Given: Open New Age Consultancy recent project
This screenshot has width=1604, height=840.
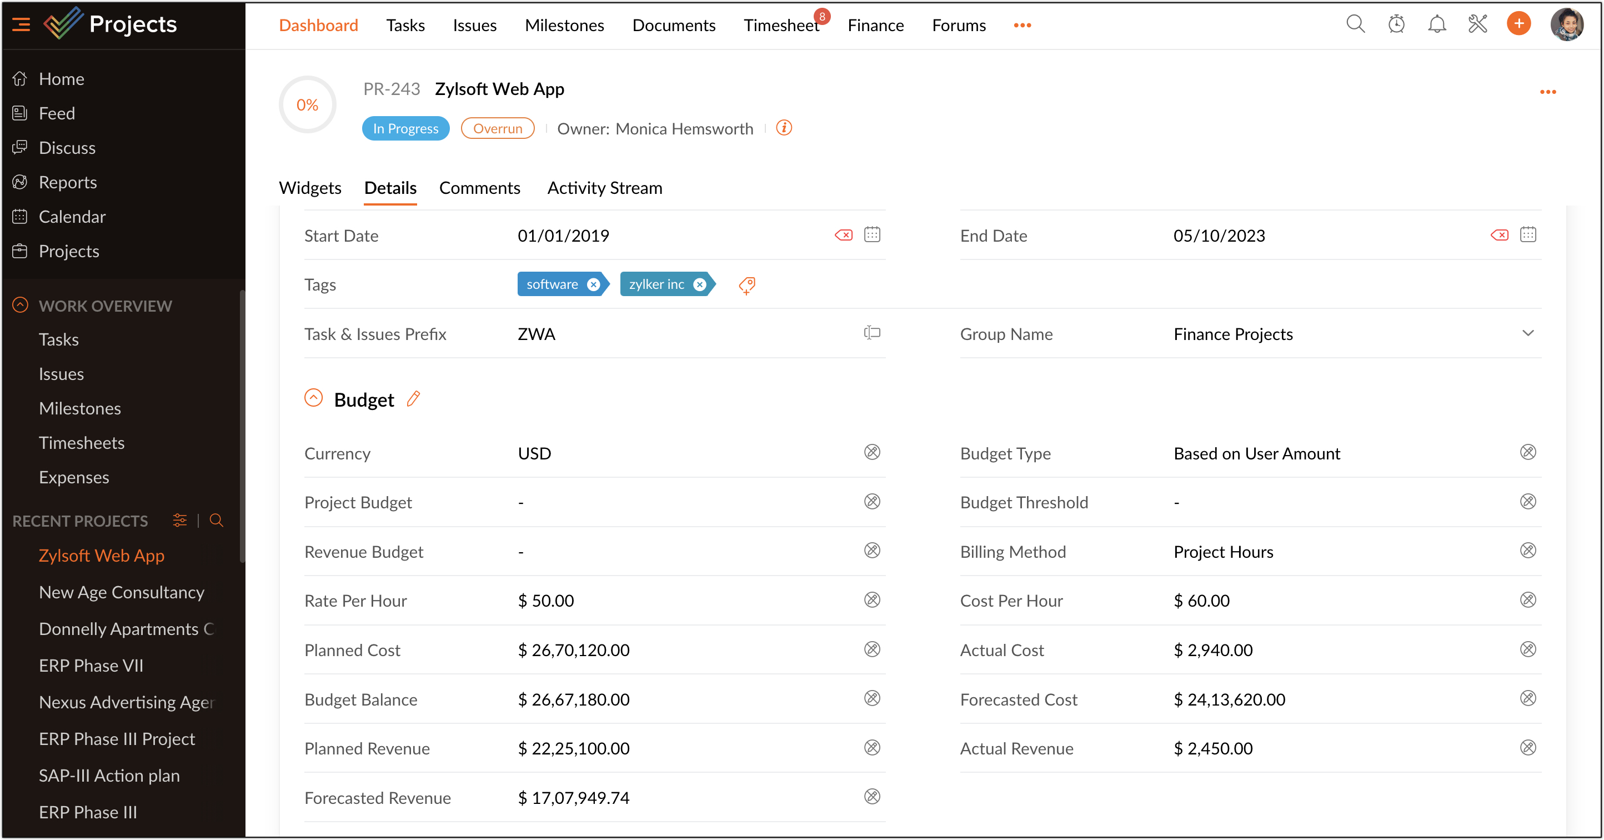Looking at the screenshot, I should 122,592.
